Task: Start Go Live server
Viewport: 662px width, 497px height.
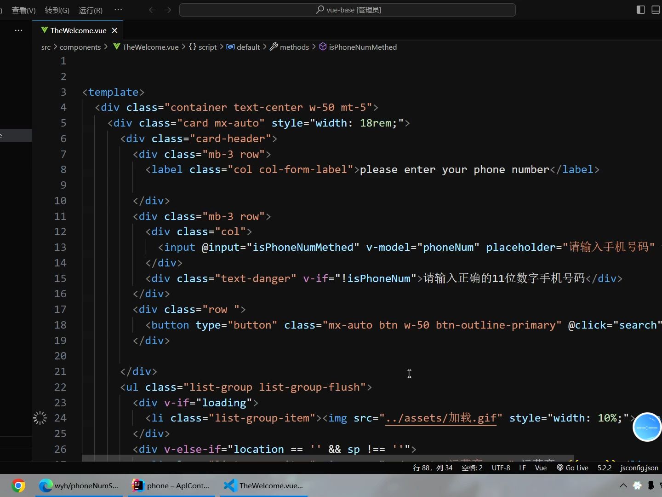Action: click(572, 468)
